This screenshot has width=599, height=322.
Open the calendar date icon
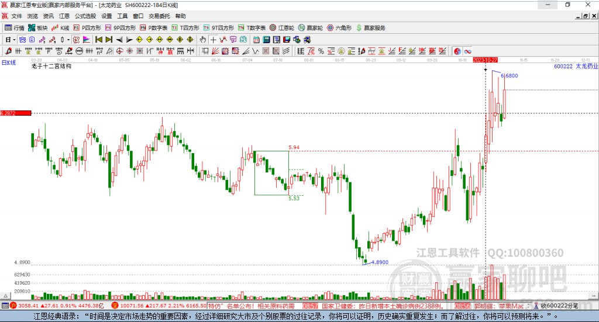[x=256, y=40]
